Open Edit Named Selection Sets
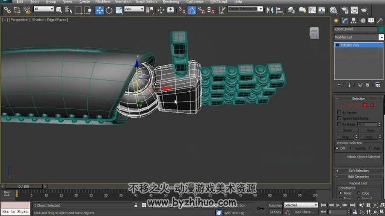 pyautogui.click(x=222, y=10)
